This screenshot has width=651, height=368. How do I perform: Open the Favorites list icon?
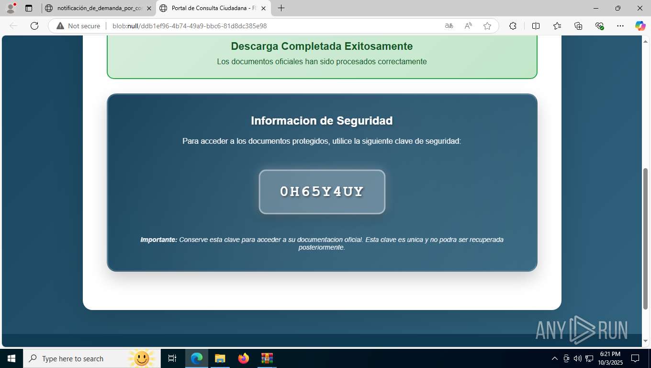click(557, 26)
